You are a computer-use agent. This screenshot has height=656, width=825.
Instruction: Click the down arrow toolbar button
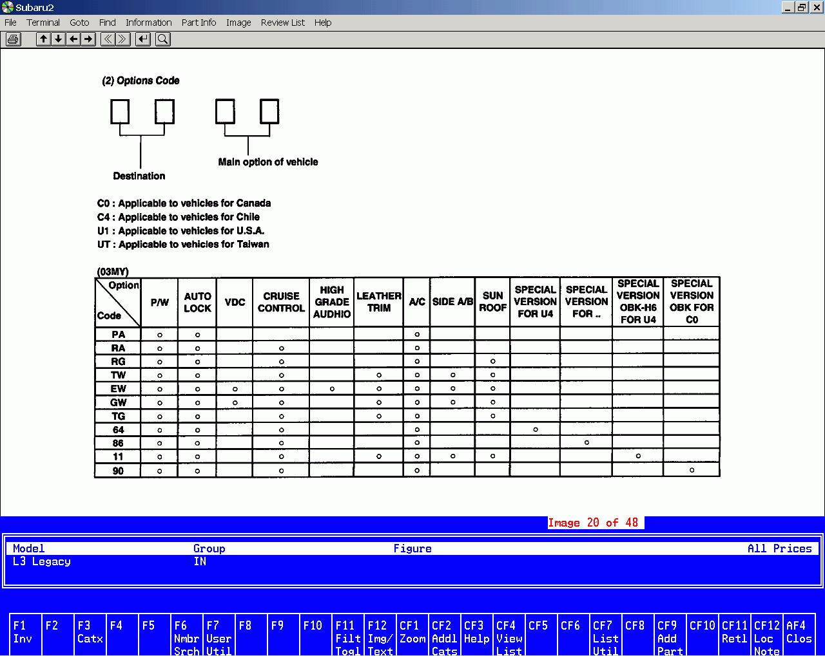pos(58,39)
